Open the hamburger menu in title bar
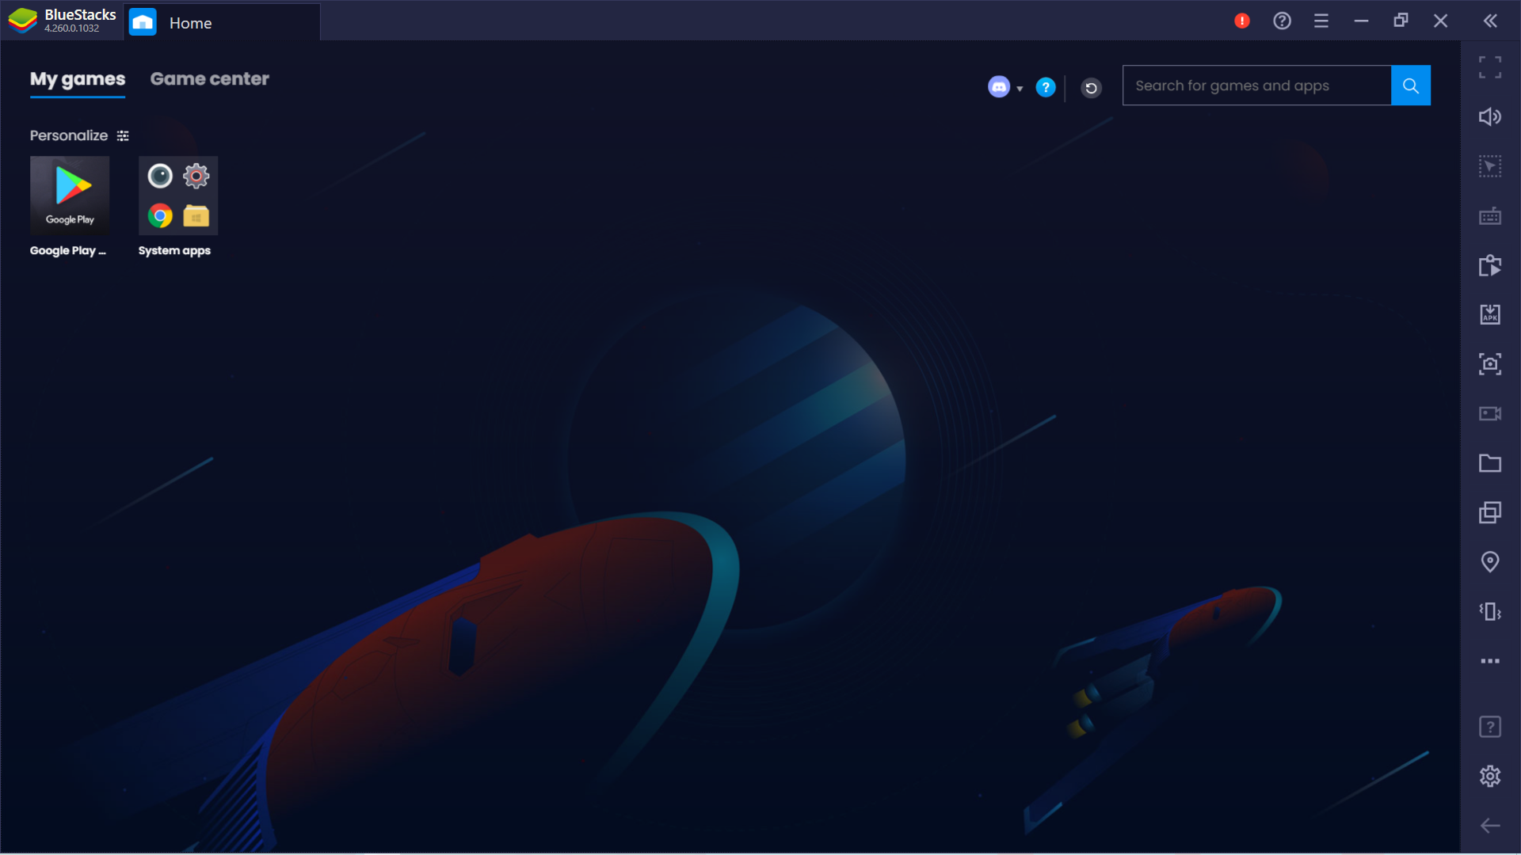Screen dimensions: 1521x855 1321,21
